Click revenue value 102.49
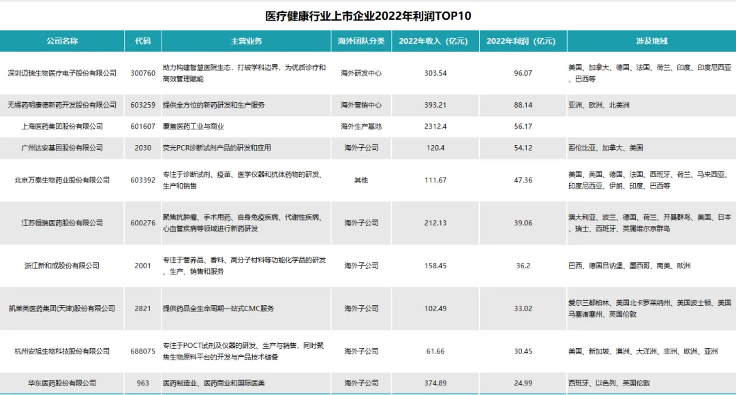Screen dimensions: 736x395 435,309
